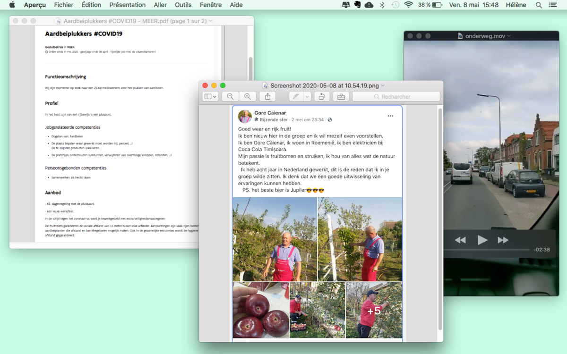Expand title dropdown of Screenshot 2020-05-08 png
This screenshot has height=354, width=567.
(x=383, y=86)
